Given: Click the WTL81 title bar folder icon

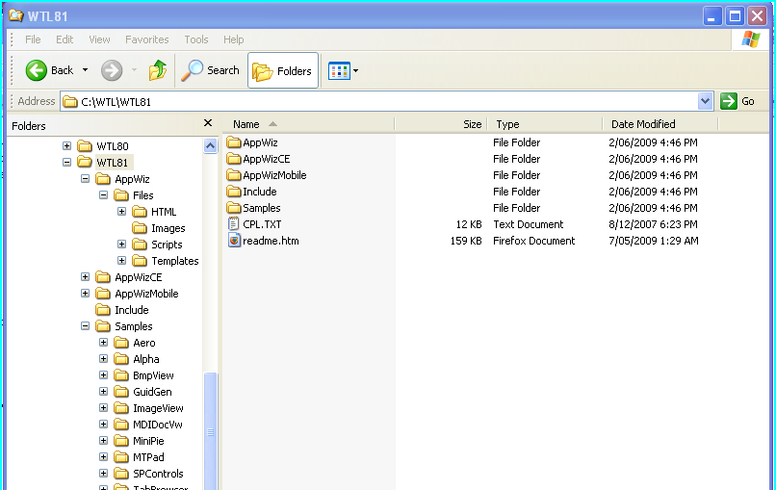Looking at the screenshot, I should coord(15,15).
